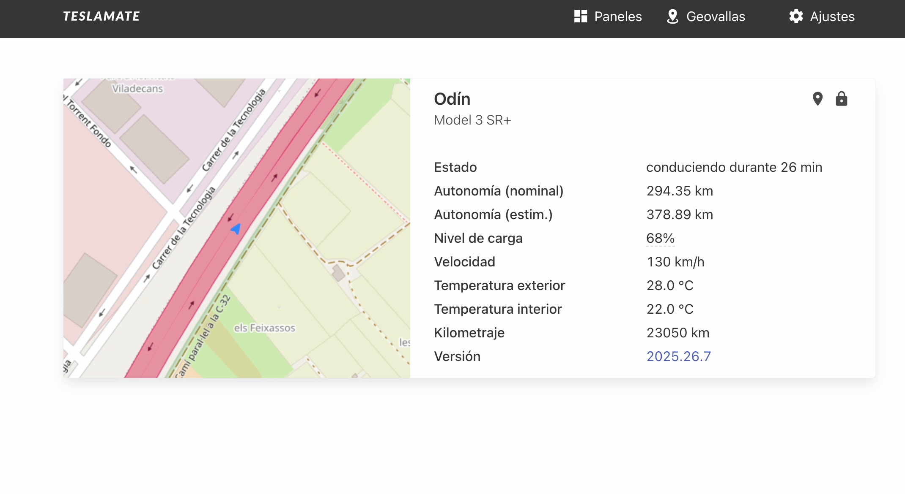The image size is (905, 494).
Task: Click the TeslaMate logo
Action: click(x=101, y=16)
